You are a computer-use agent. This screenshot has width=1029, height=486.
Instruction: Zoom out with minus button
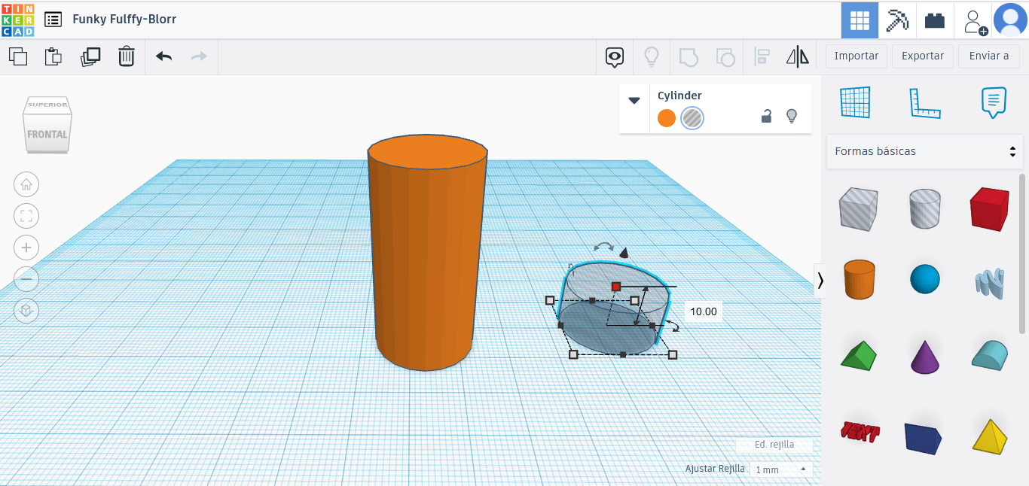pyautogui.click(x=26, y=279)
